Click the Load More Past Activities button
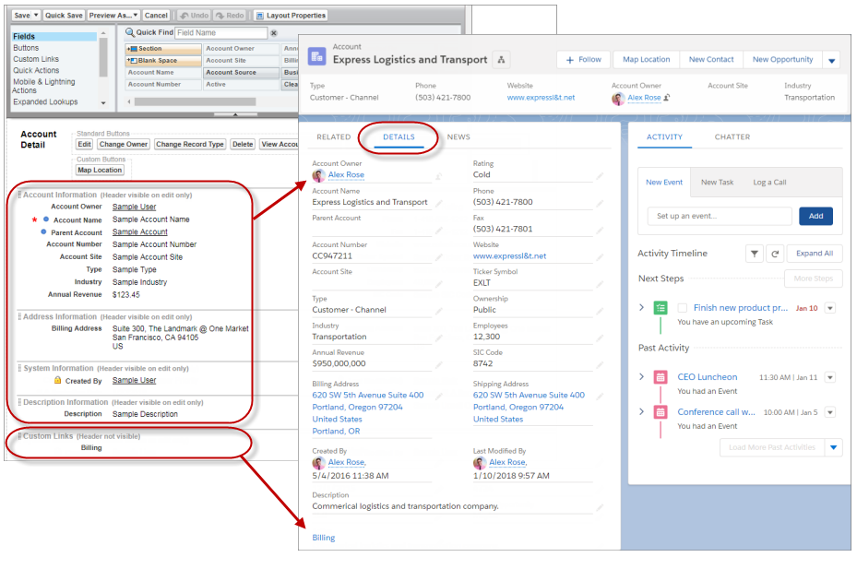This screenshot has height=569, width=857. (772, 447)
